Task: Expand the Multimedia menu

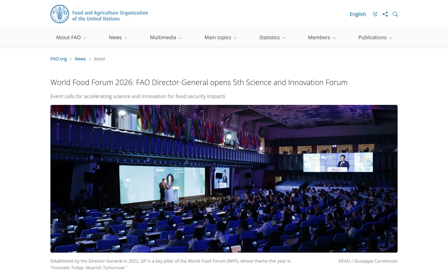Action: pyautogui.click(x=166, y=38)
